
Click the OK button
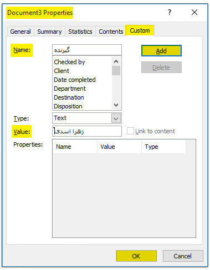pyautogui.click(x=136, y=256)
